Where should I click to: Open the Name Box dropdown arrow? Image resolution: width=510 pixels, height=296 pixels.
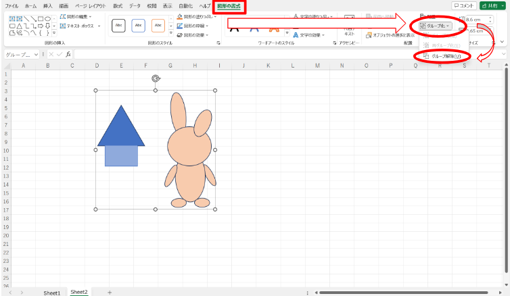(36, 55)
